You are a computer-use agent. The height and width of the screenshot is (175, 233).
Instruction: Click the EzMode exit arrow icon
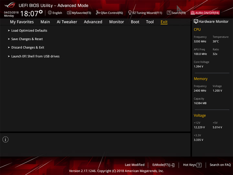172,165
